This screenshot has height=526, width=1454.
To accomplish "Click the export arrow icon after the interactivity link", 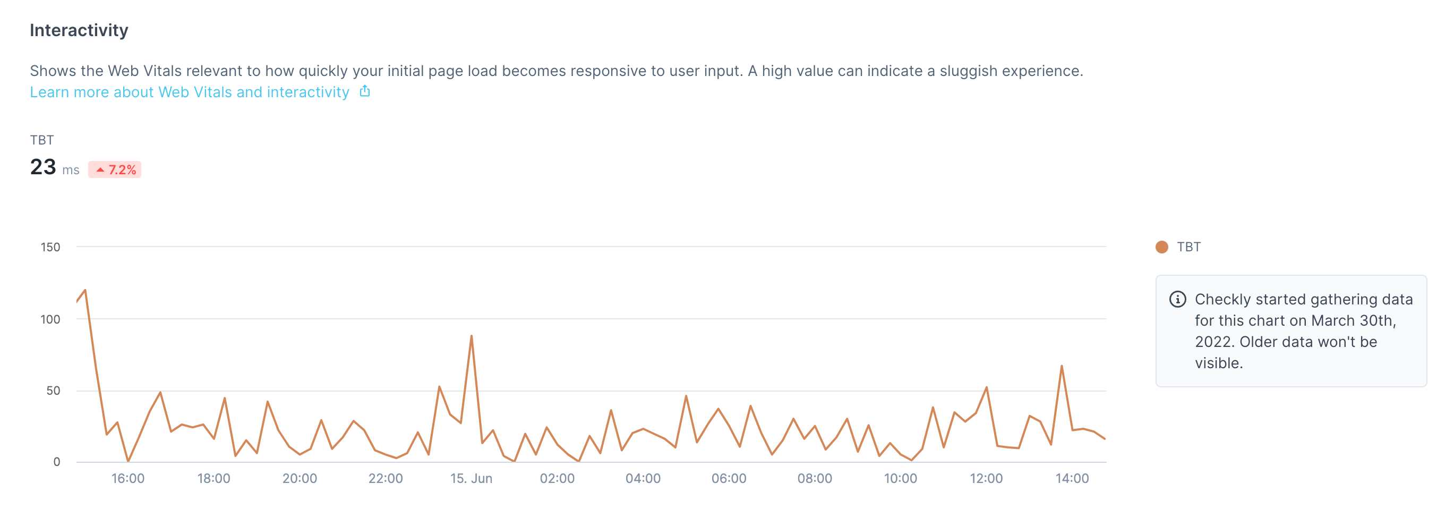I will pyautogui.click(x=365, y=91).
